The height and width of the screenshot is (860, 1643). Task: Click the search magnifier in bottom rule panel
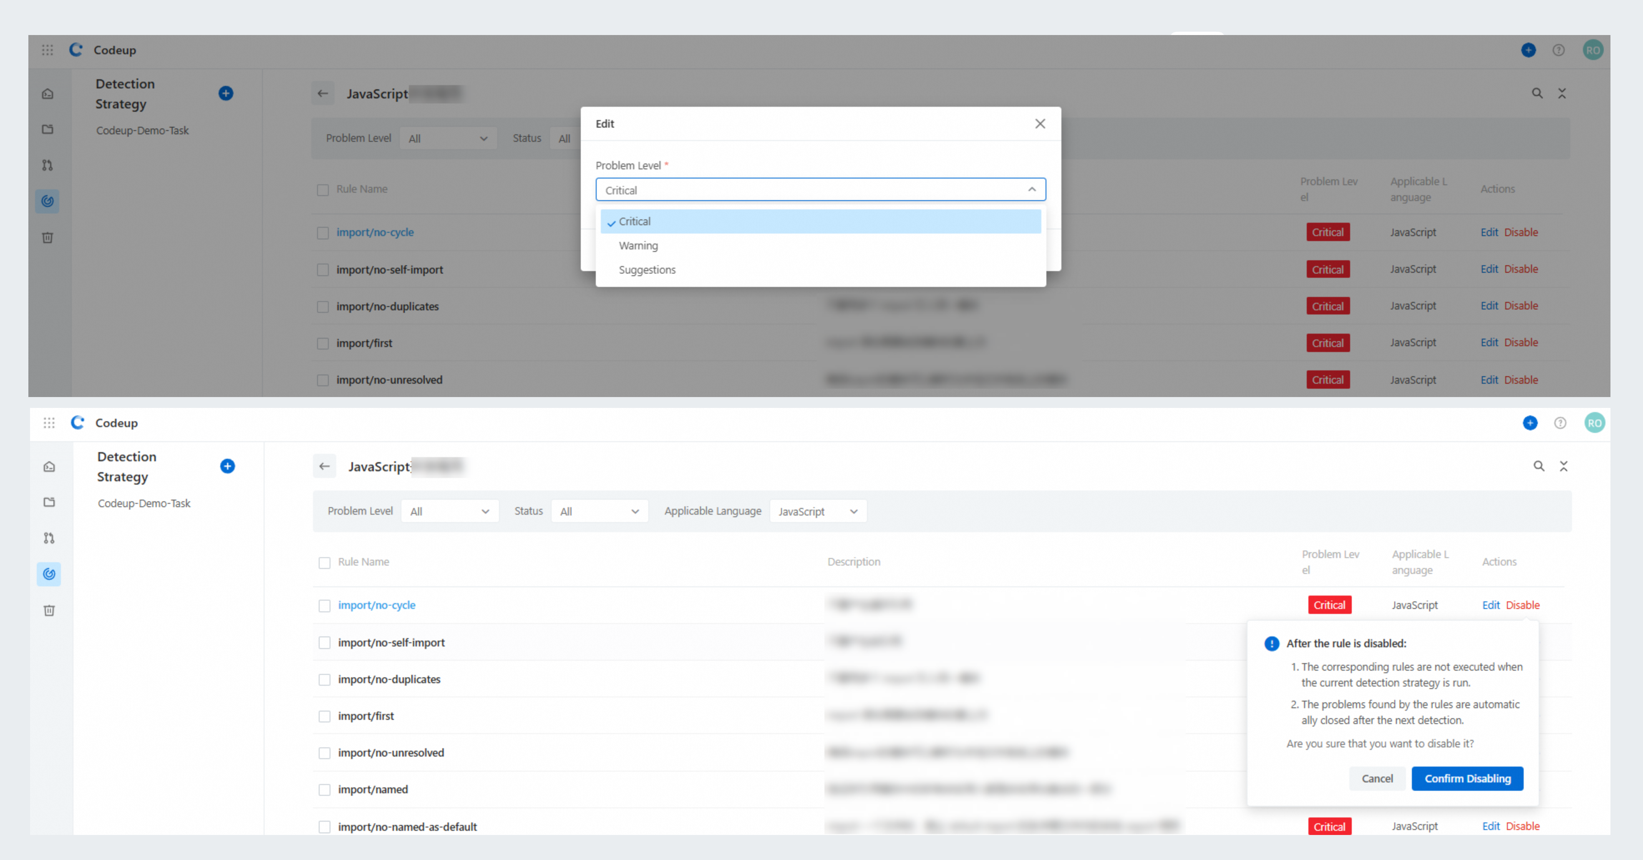click(x=1538, y=466)
